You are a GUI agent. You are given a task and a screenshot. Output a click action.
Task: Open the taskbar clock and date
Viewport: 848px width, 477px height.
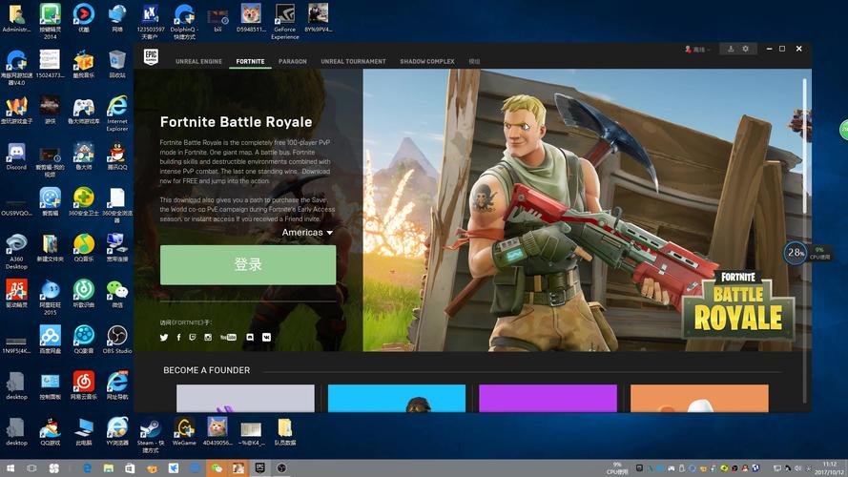[830, 468]
